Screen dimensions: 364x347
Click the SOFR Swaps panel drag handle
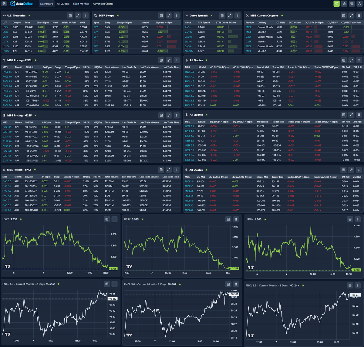point(177,15)
